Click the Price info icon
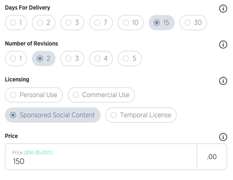This screenshot has height=180, width=233. [x=223, y=137]
